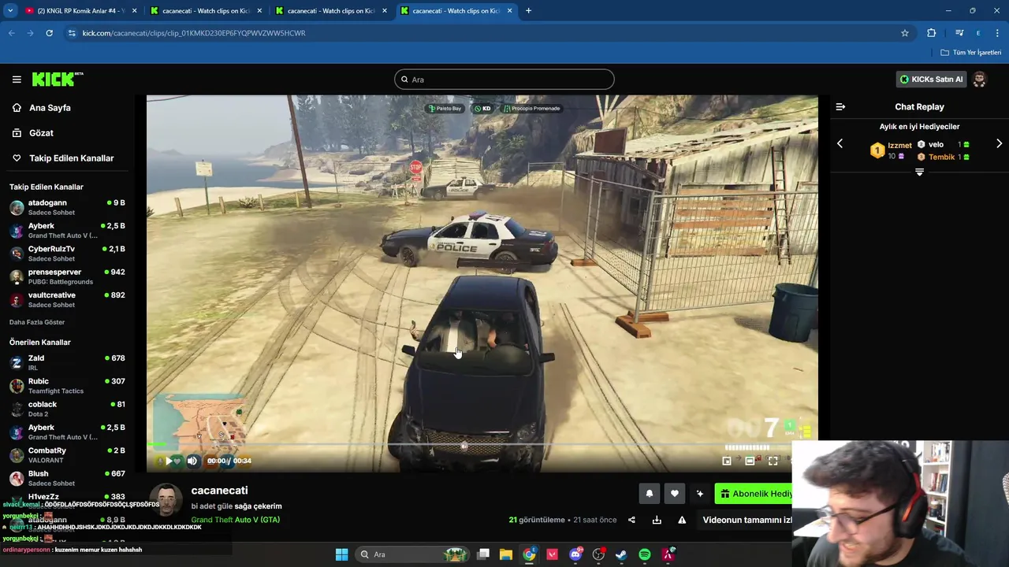Open Ayberk followed channel with 2,5 B viewers
Image resolution: width=1009 pixels, height=567 pixels.
tap(67, 231)
